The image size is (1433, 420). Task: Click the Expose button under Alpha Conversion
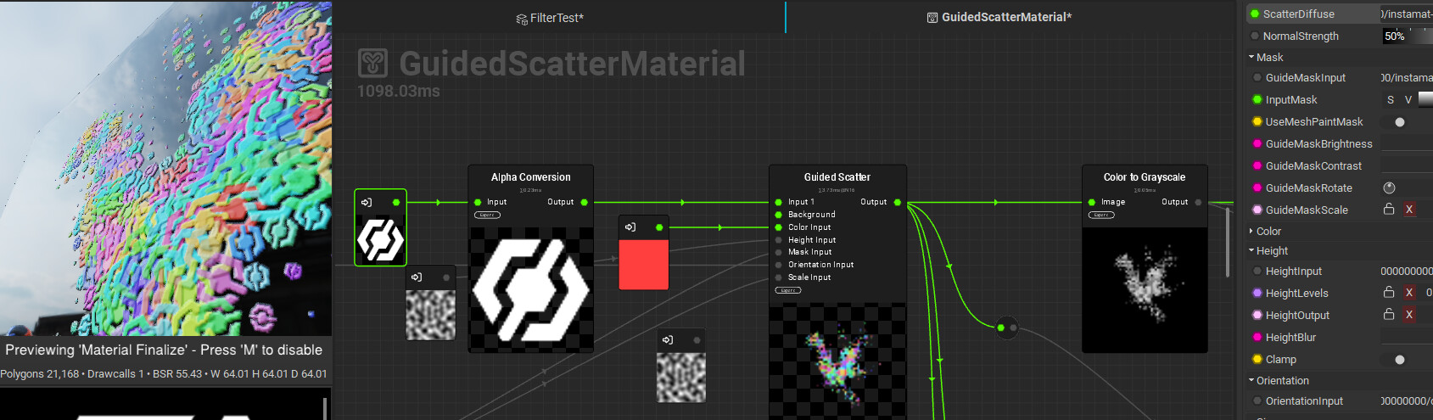[487, 216]
